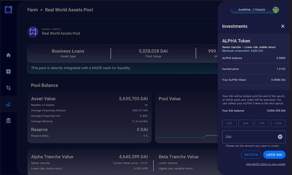Open the vault icon in the sidebar
292x175 pixels.
8,71
